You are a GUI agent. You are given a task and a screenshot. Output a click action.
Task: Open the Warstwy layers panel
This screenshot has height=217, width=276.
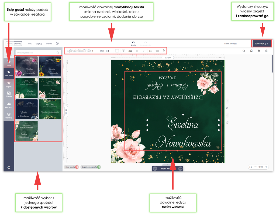[x=9, y=116]
